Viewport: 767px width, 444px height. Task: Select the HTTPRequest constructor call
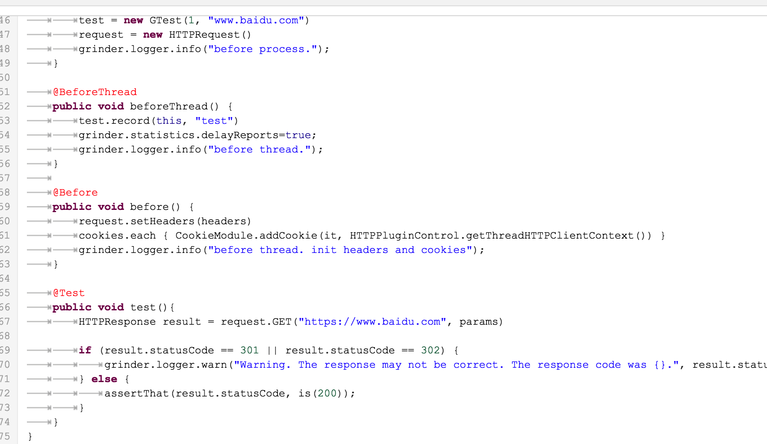point(209,35)
